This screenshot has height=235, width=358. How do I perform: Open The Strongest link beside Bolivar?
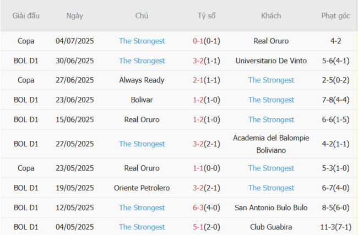click(x=271, y=100)
